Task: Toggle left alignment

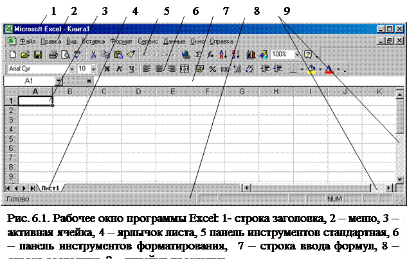Action: 147,69
